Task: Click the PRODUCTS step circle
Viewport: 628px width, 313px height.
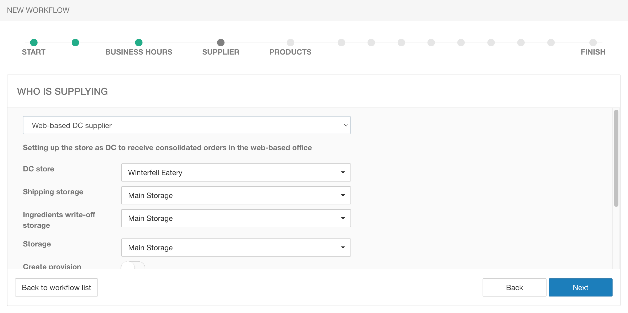Action: 291,43
